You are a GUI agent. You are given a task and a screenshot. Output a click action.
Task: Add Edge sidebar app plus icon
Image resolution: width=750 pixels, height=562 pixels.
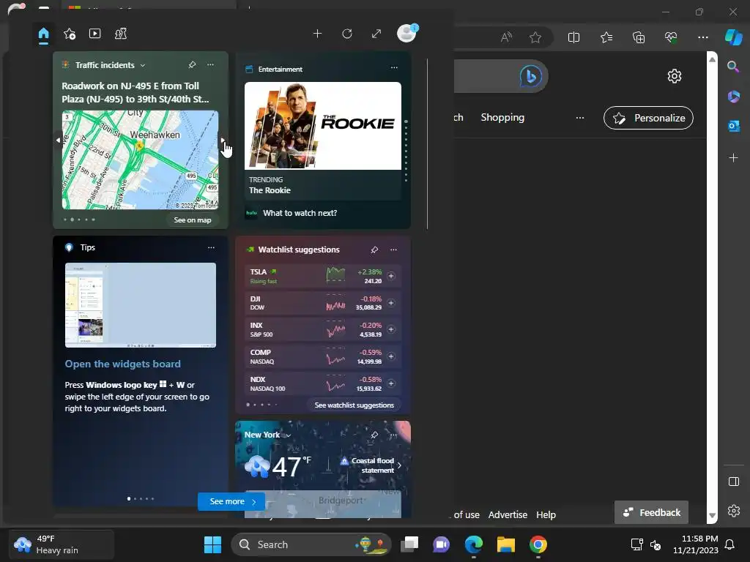pos(733,158)
